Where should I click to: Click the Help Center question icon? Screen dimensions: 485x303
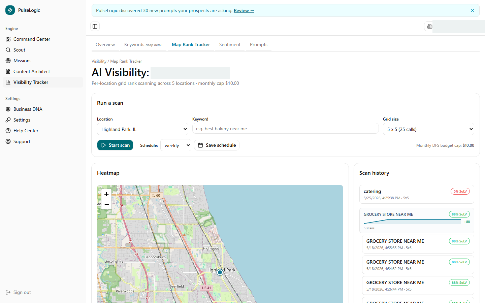coord(8,131)
